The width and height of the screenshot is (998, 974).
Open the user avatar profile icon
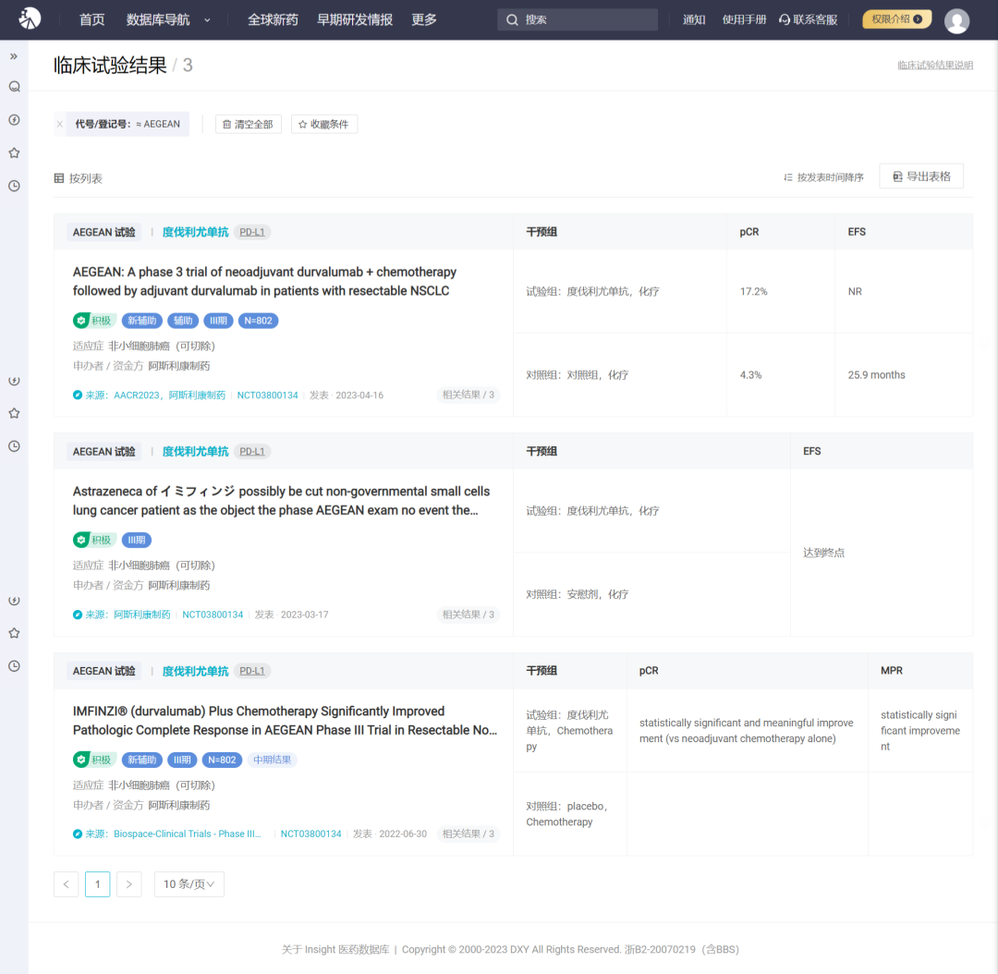[x=956, y=20]
